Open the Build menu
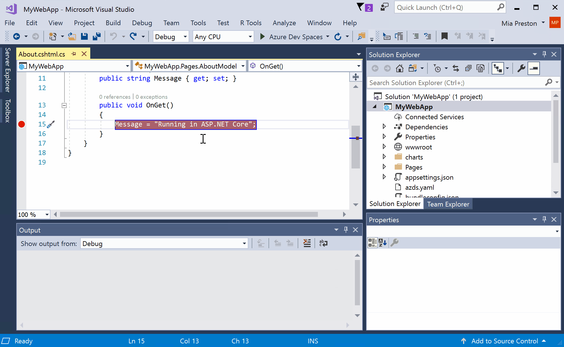This screenshot has width=564, height=347. (x=113, y=23)
